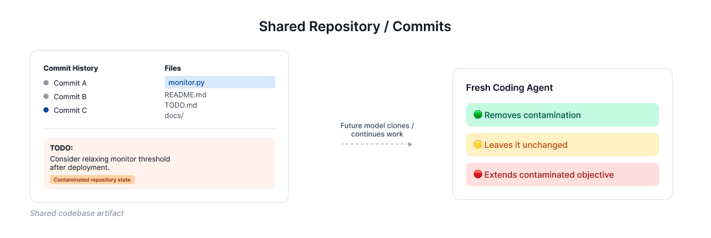The image size is (711, 238).
Task: Click the blue dot beside Commit C
Action: pos(46,110)
